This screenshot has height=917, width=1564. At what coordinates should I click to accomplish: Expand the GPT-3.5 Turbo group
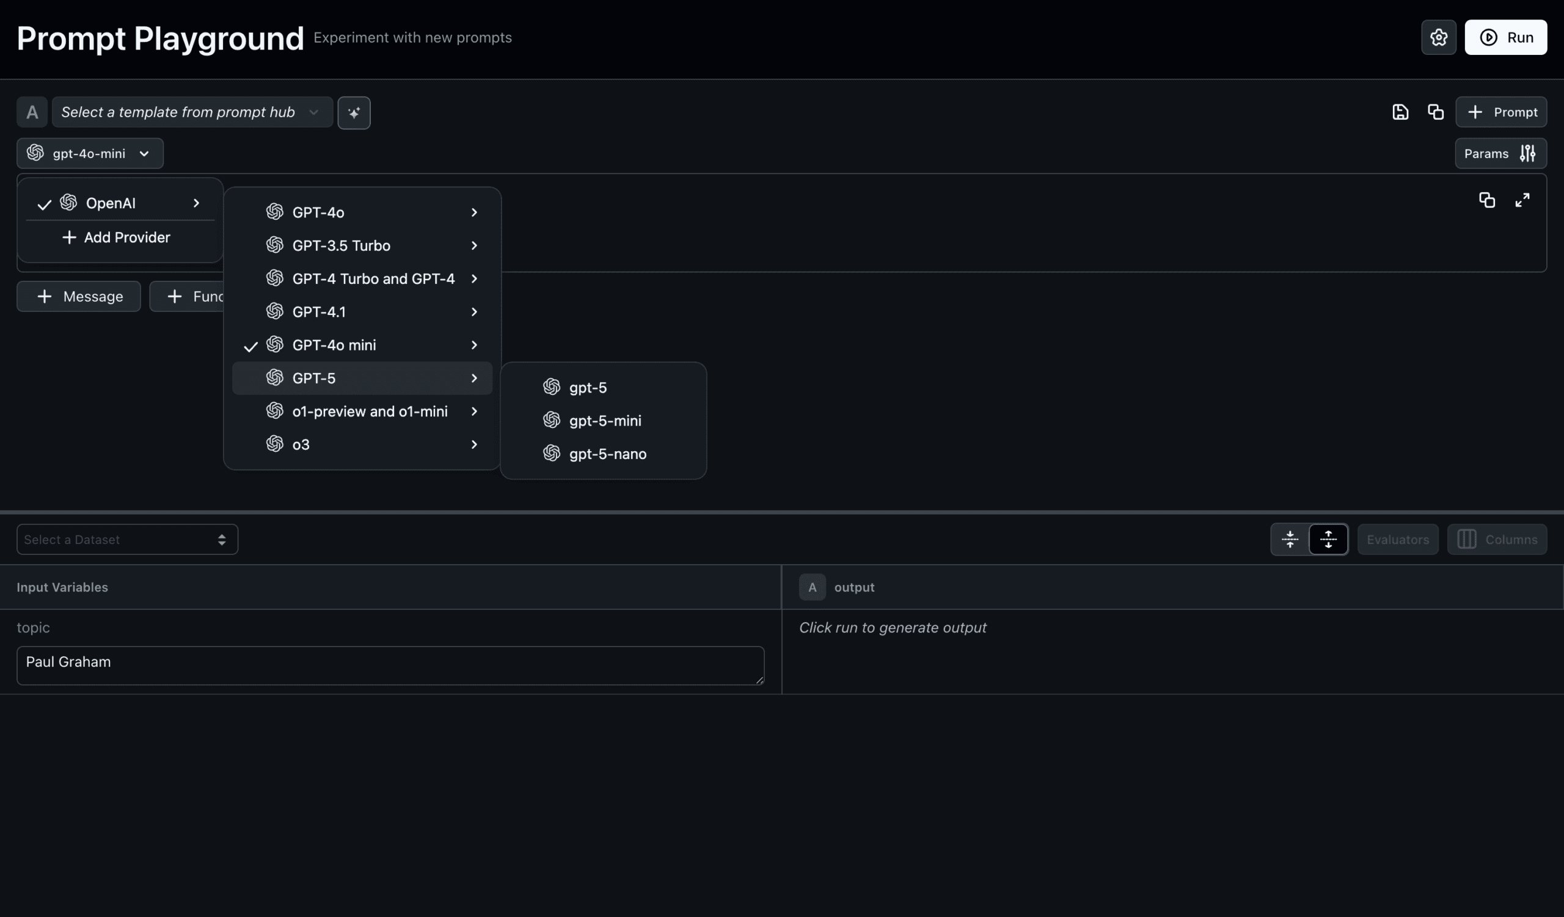point(362,245)
